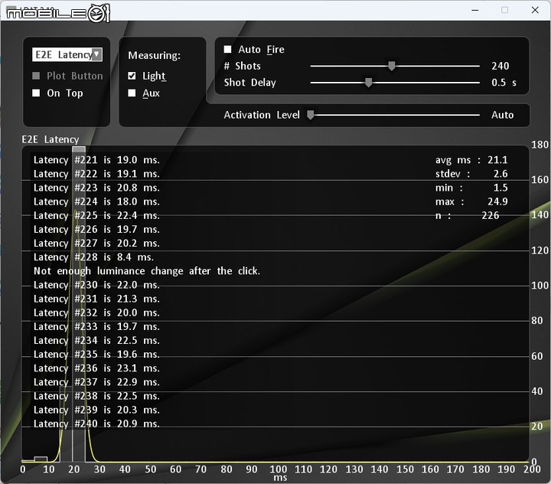Click the 'Measuring:' label
The image size is (551, 484).
click(x=155, y=56)
